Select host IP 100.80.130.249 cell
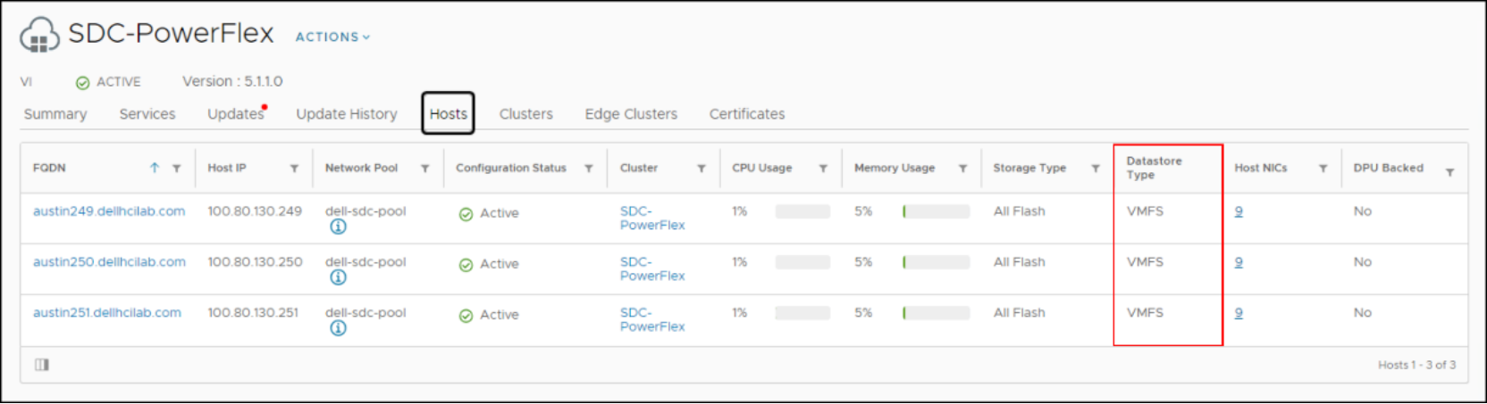Screen dimensions: 1487x404 (x=255, y=211)
